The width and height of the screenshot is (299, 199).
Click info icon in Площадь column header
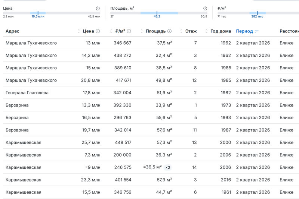(x=169, y=31)
